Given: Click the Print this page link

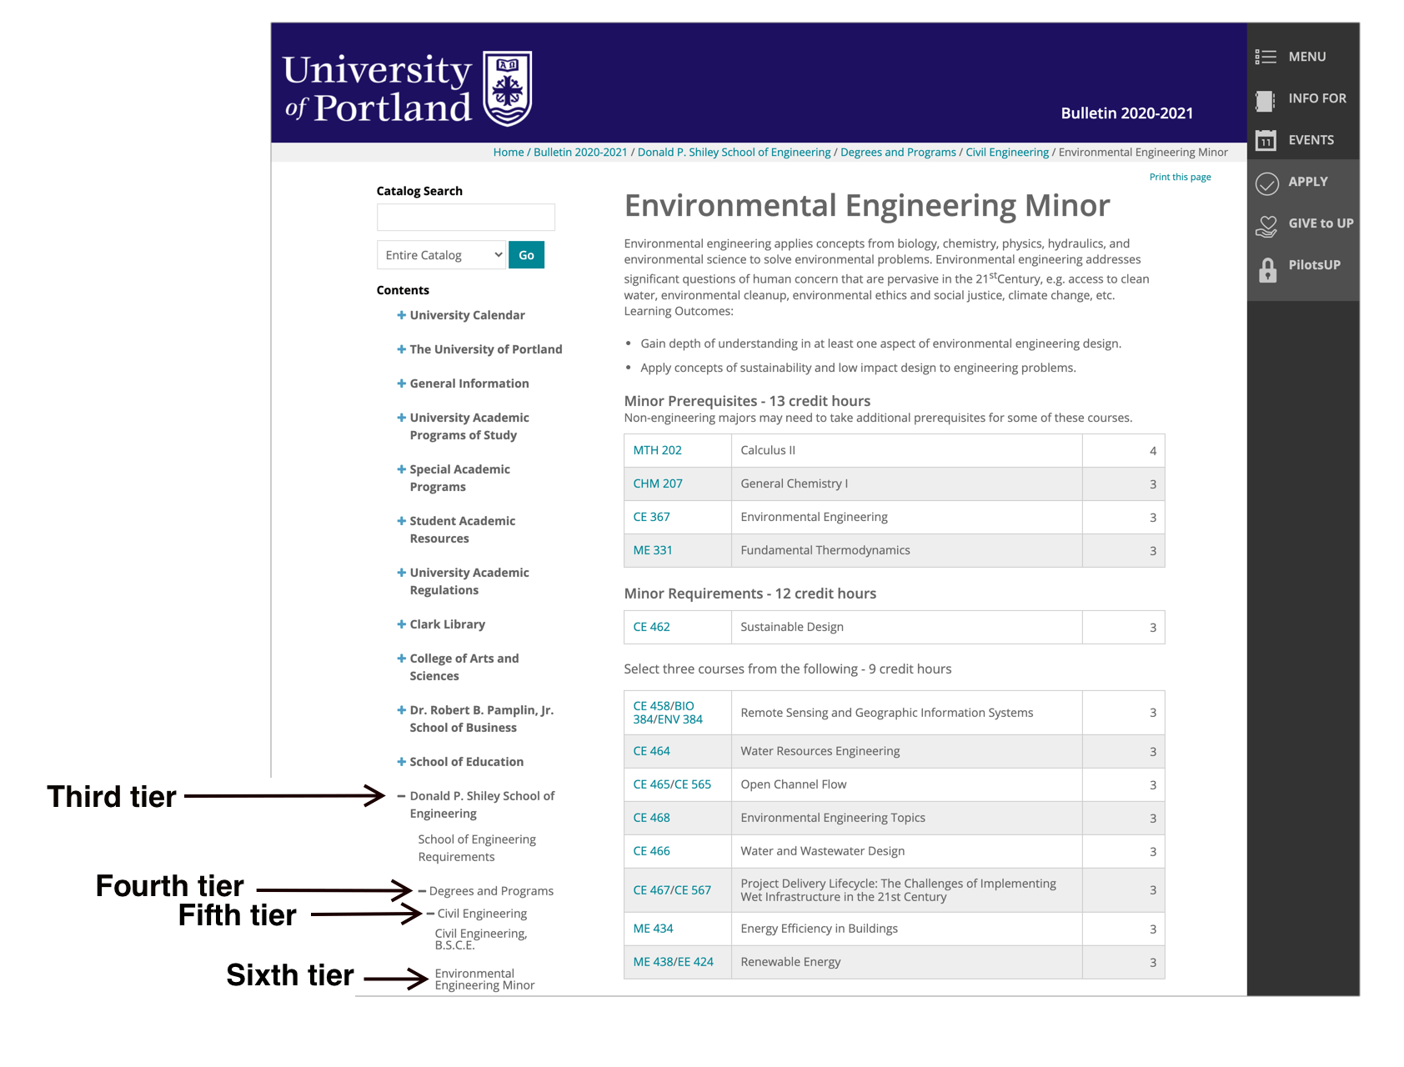Looking at the screenshot, I should 1179,177.
